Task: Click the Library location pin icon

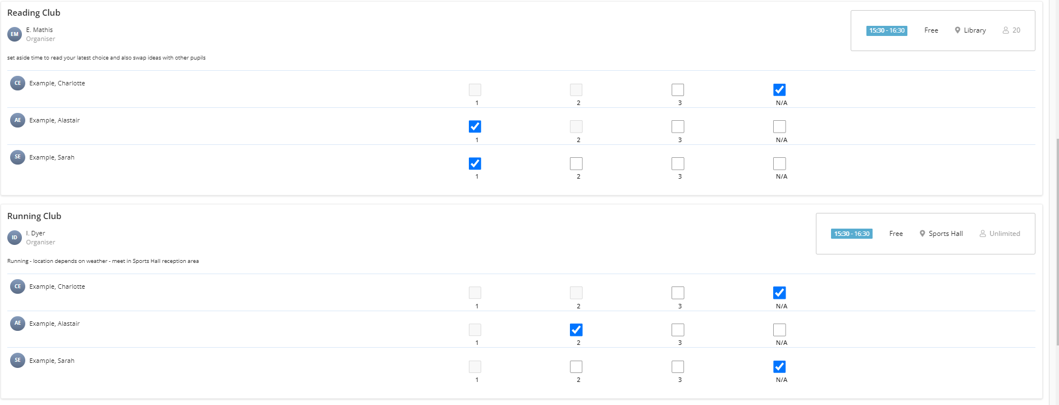Action: point(957,30)
